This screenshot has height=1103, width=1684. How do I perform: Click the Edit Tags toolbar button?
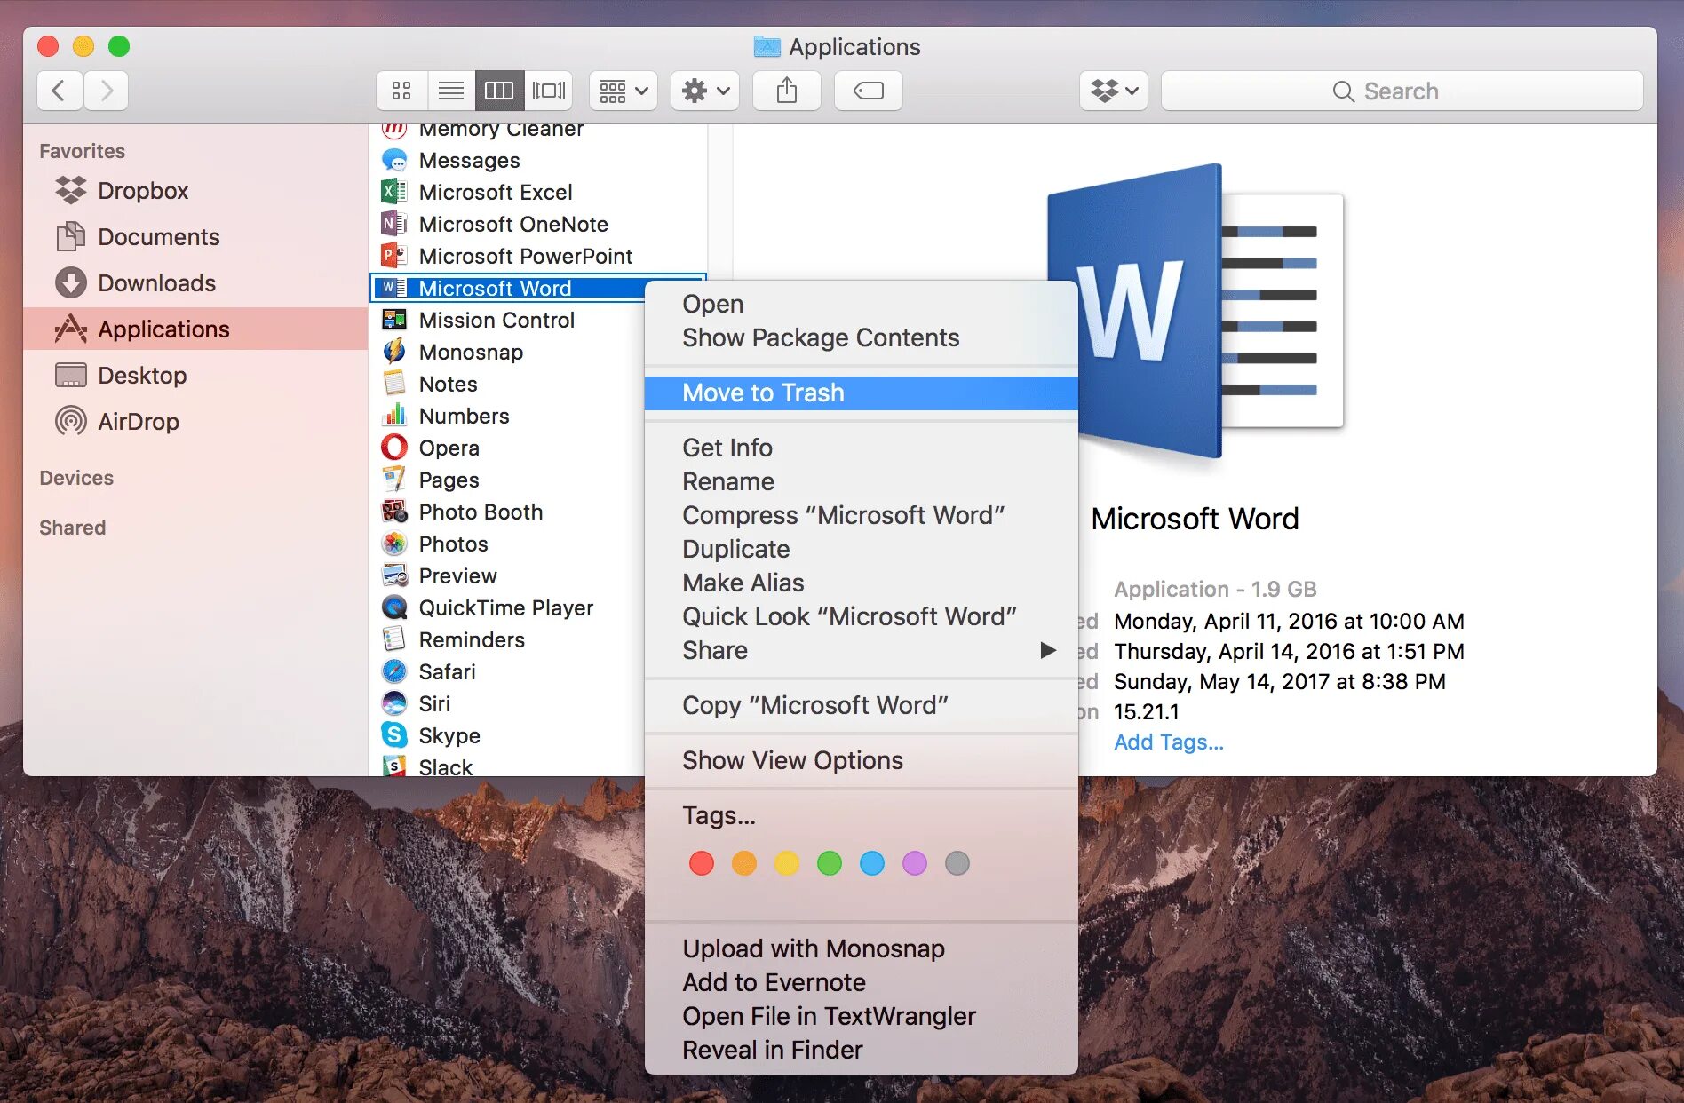pyautogui.click(x=869, y=91)
